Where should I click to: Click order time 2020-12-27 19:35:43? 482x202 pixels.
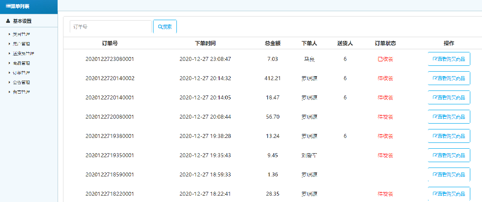coord(205,155)
